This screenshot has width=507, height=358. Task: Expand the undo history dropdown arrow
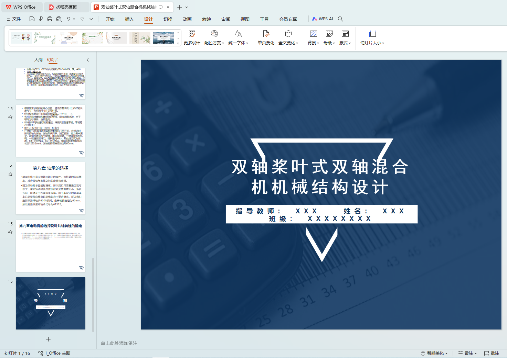74,19
